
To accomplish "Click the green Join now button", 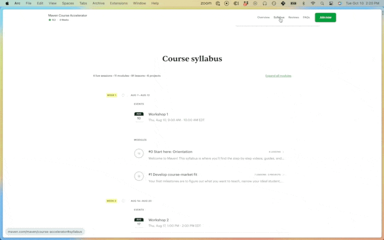I will tap(325, 17).
